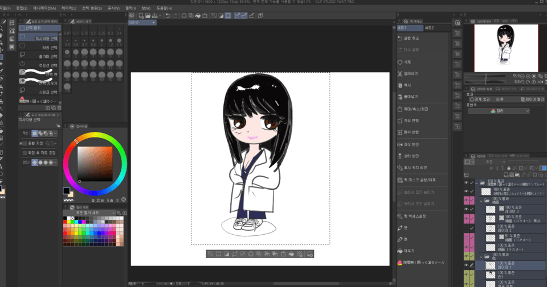The height and width of the screenshot is (287, 547).
Task: Select the 꺾은선 선택 polyline selection sub tool
Action: [39, 65]
